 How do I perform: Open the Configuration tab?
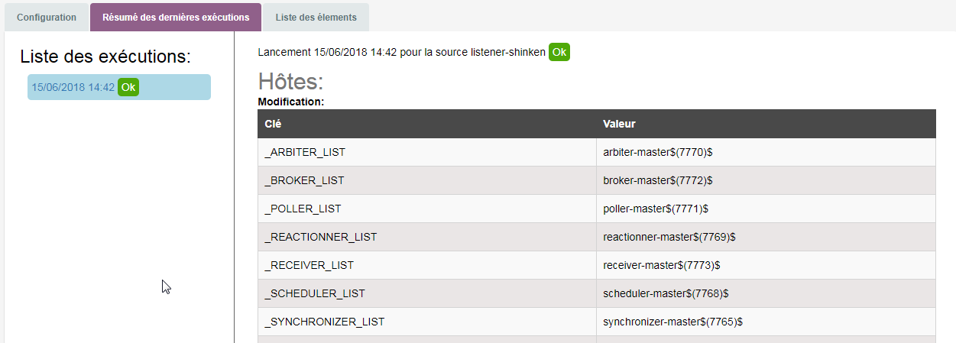[x=47, y=17]
